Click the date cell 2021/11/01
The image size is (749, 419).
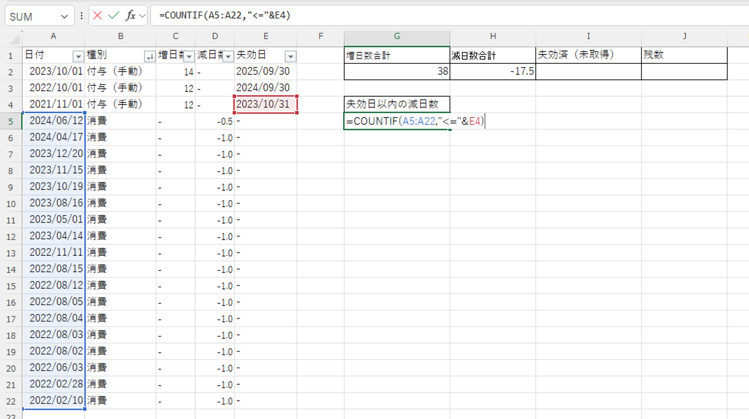point(54,104)
